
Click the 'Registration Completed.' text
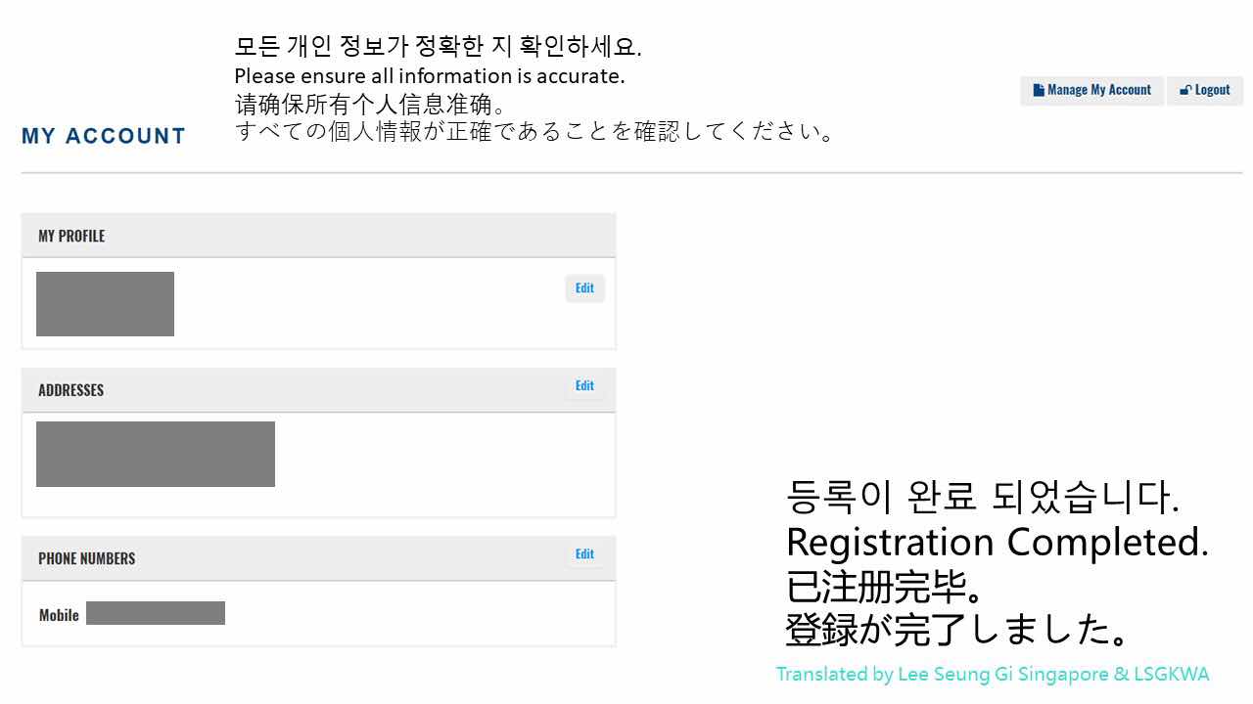click(997, 542)
